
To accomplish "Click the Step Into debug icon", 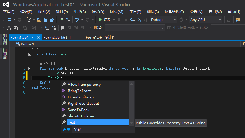I will coord(132,20).
